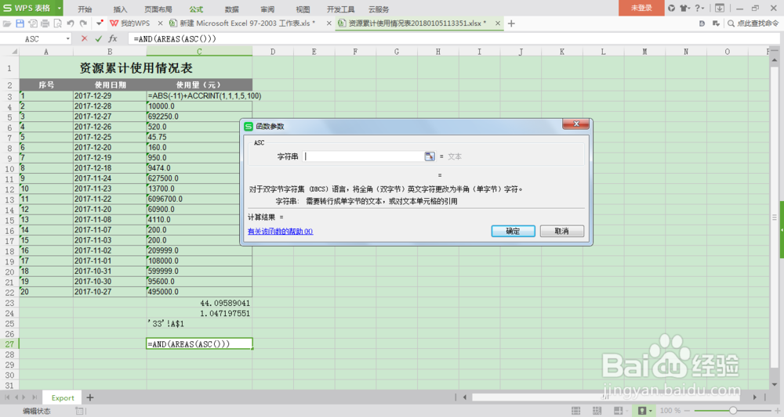Toggle ribbon collapse download-arrow icon
Image resolution: width=784 pixels, height=417 pixels.
click(720, 8)
